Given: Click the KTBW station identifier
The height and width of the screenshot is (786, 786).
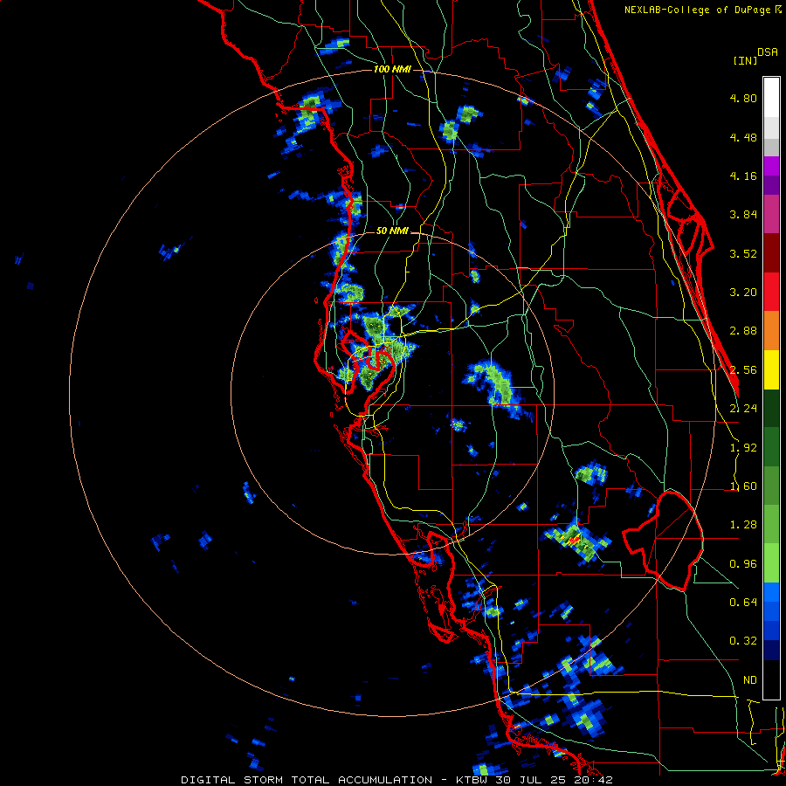Looking at the screenshot, I should [473, 780].
